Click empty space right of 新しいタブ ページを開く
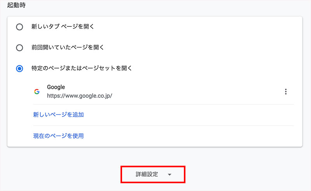The width and height of the screenshot is (311, 191). click(194, 27)
